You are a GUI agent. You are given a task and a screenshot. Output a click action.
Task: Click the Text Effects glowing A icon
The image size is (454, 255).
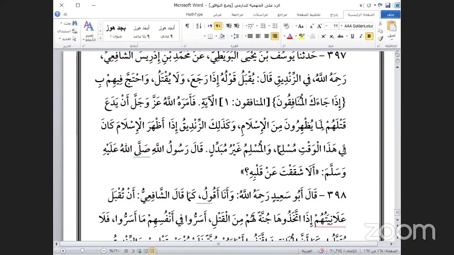313,36
